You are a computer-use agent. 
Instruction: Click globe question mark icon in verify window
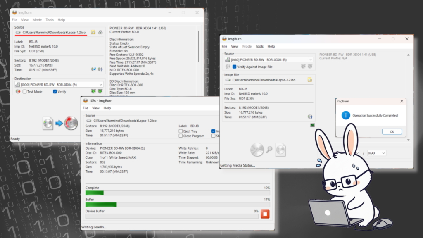(x=310, y=117)
